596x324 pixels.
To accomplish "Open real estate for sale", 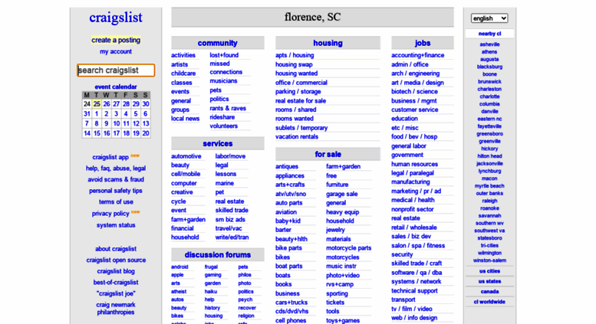I will (x=301, y=100).
